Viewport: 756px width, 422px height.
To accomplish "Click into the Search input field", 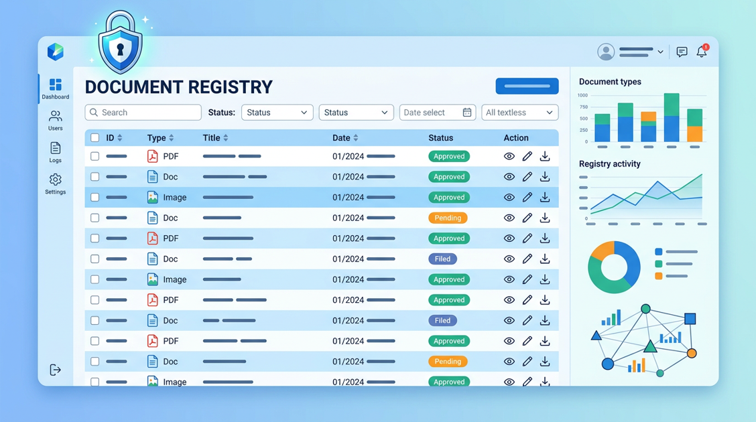I will click(143, 113).
